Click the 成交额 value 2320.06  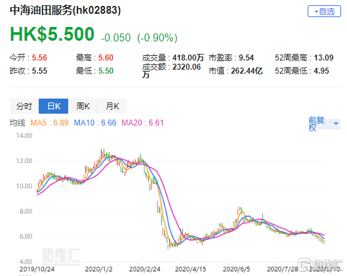[x=186, y=67]
